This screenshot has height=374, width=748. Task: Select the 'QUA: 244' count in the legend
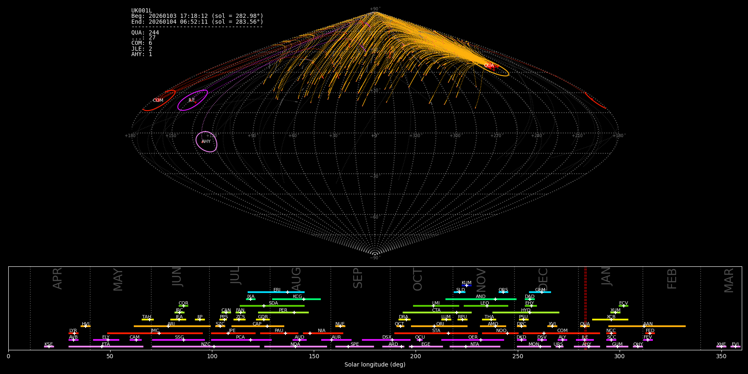click(x=145, y=32)
